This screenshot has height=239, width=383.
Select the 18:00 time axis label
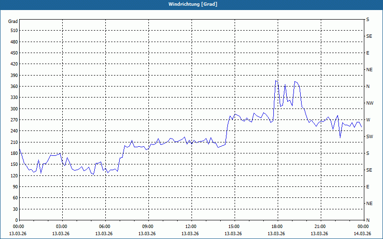pos(277,227)
